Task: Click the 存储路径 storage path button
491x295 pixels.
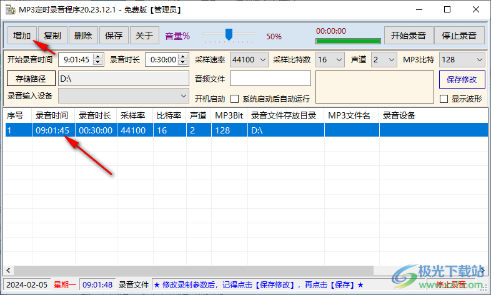Action: pos(31,79)
